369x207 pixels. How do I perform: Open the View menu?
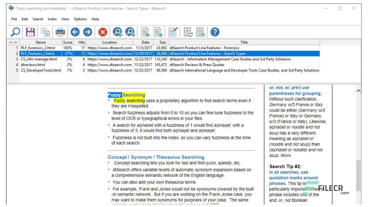pos(65,19)
